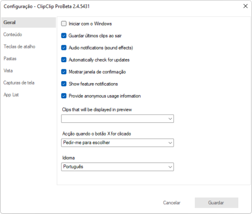Toggle Automatically check for updates
This screenshot has height=214, width=252.
click(64, 60)
